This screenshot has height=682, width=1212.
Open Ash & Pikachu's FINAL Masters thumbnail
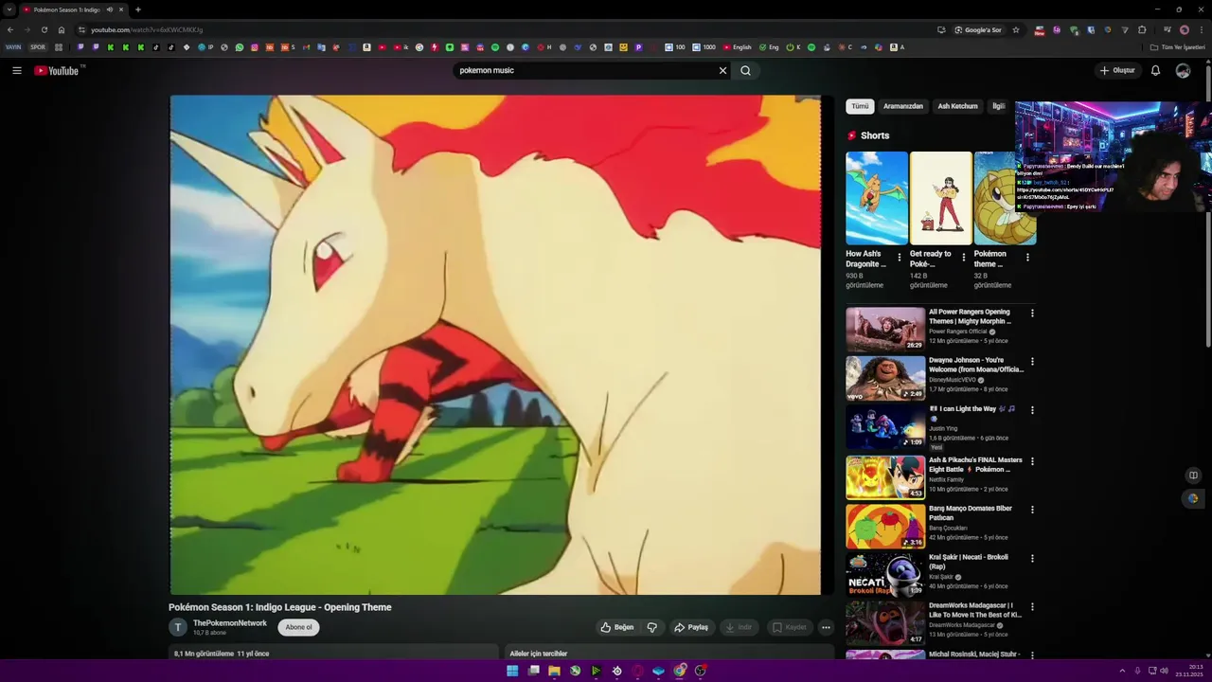[x=885, y=477]
